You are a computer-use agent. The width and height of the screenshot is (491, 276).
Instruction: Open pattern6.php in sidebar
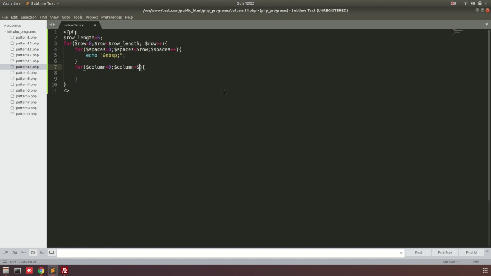pyautogui.click(x=26, y=96)
